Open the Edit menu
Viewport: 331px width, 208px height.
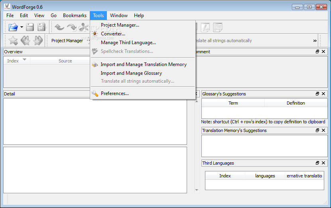pos(24,16)
